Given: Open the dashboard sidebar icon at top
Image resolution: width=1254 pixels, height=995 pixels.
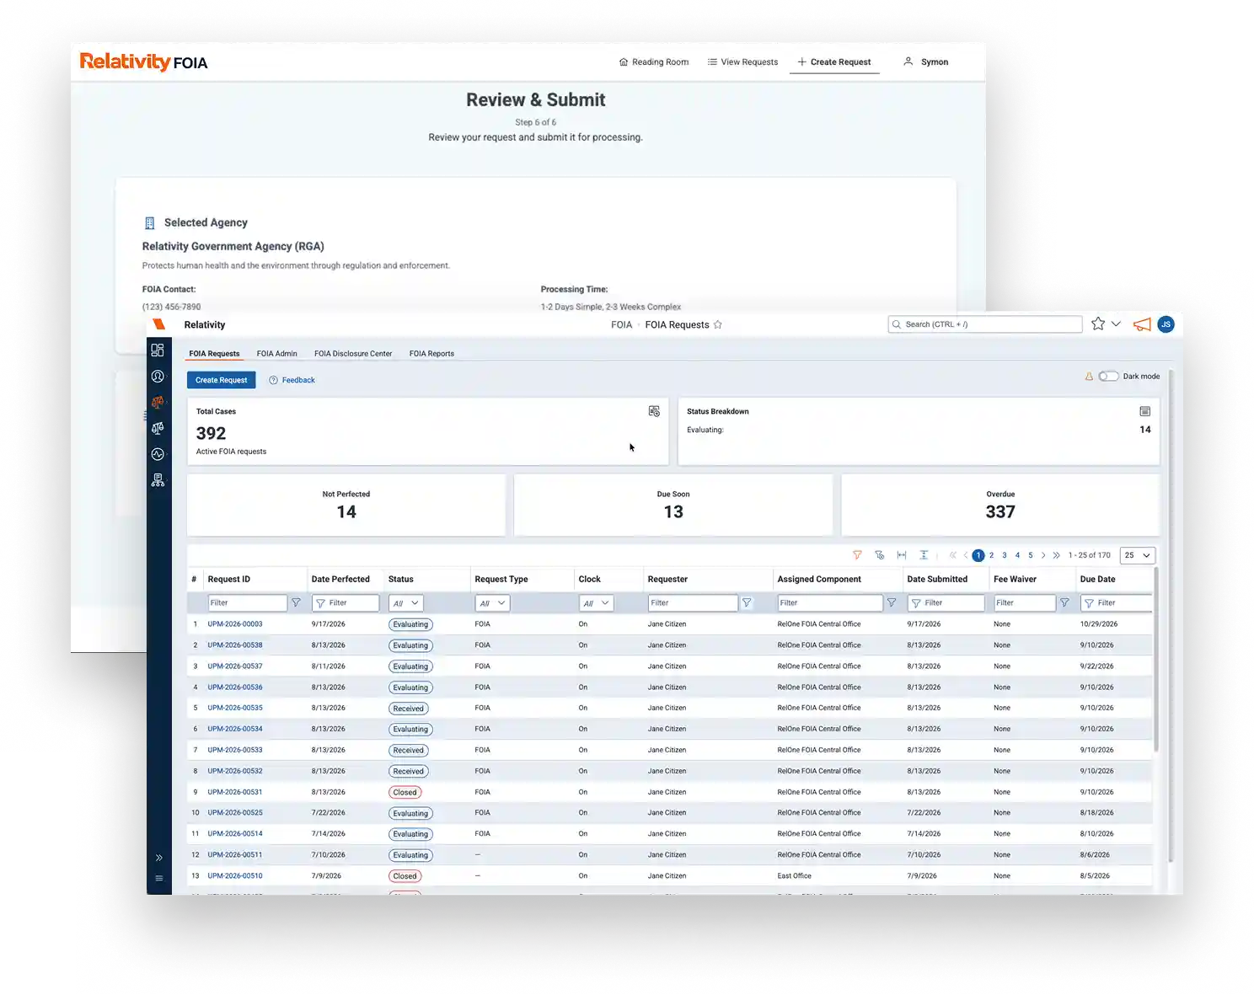Looking at the screenshot, I should click(158, 350).
